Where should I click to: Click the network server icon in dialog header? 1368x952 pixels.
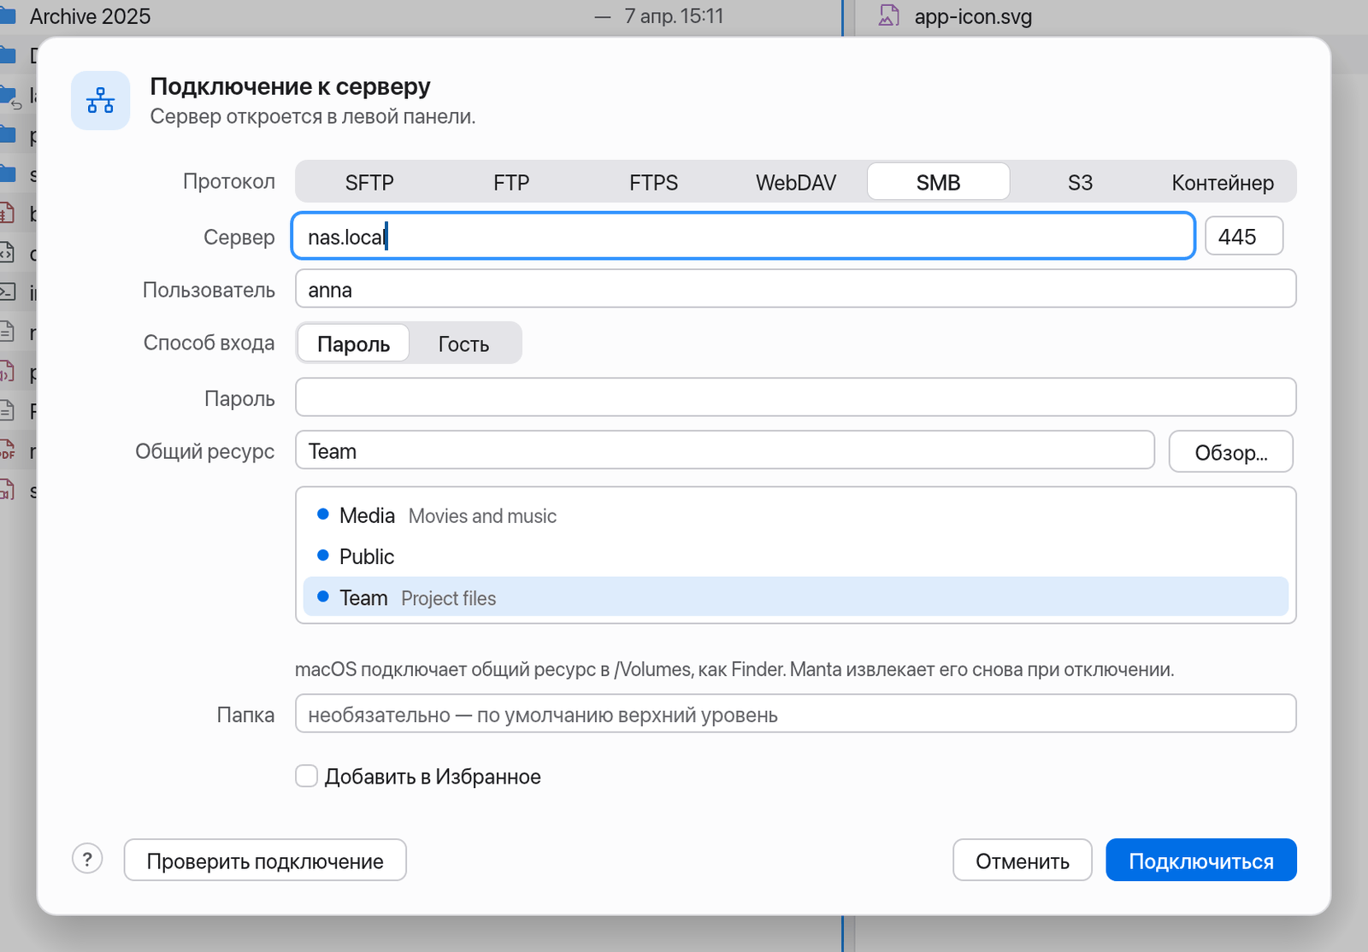[100, 100]
